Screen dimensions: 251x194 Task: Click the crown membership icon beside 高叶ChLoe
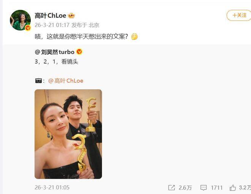click(71, 16)
